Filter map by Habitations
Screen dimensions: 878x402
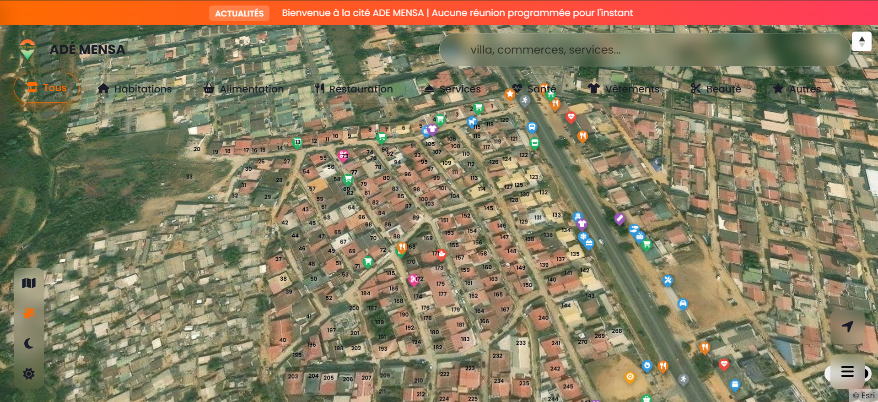tap(135, 89)
